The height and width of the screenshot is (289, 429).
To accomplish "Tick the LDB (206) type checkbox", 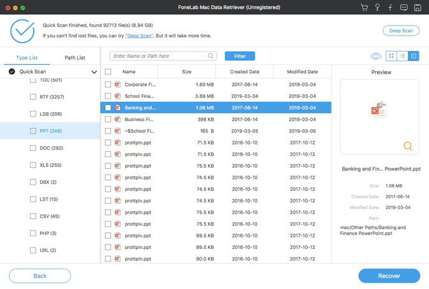I will [33, 114].
